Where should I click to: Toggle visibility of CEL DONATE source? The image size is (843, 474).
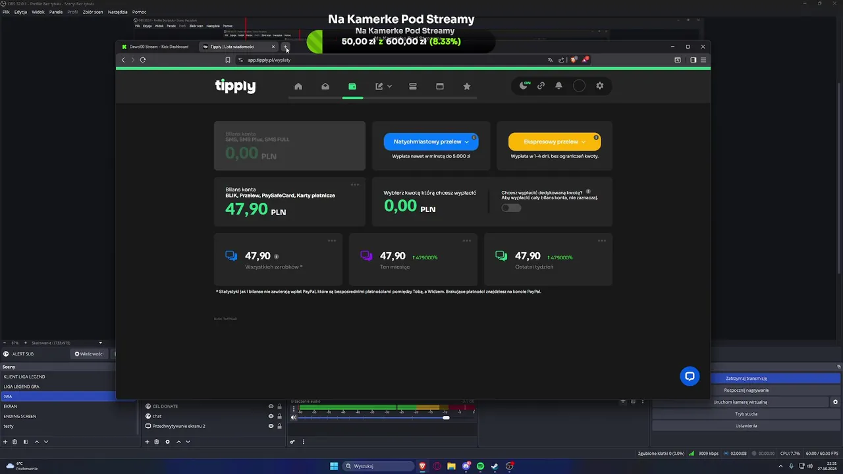[x=271, y=406]
